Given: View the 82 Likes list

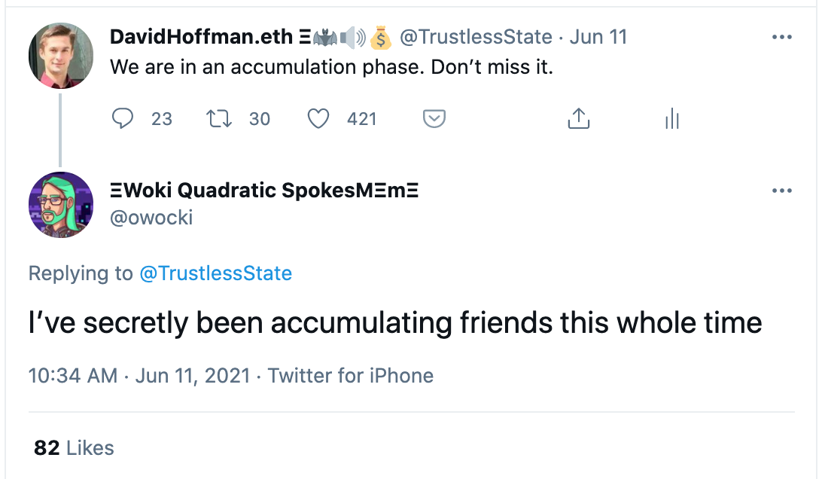Looking at the screenshot, I should click(x=74, y=448).
